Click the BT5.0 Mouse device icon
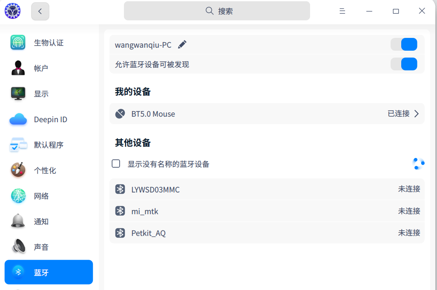Image resolution: width=437 pixels, height=290 pixels. pyautogui.click(x=120, y=114)
